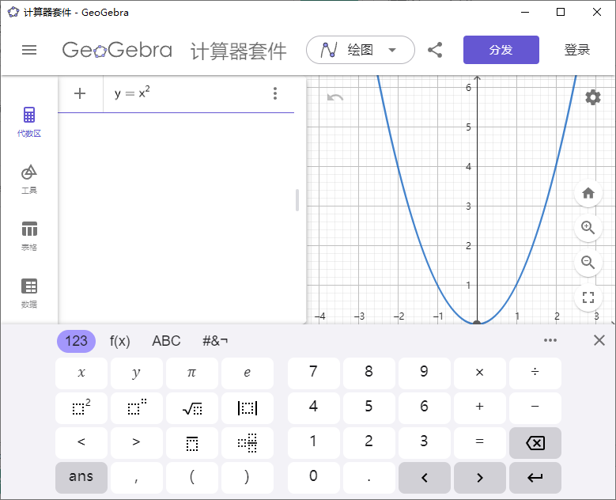Select the 代数区 algebra view
Image resolution: width=616 pixels, height=500 pixels.
(29, 122)
